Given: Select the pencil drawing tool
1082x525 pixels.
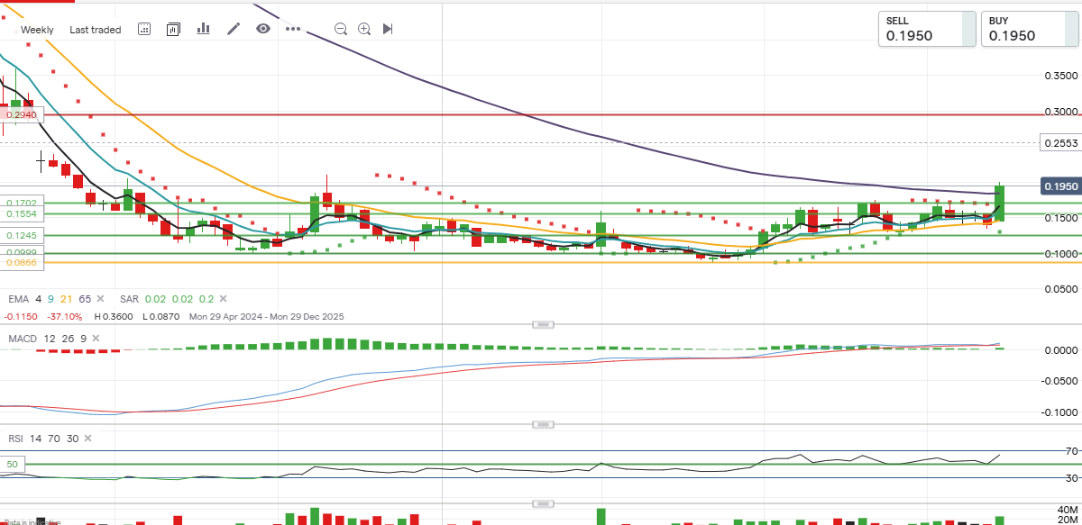Looking at the screenshot, I should pyautogui.click(x=234, y=29).
